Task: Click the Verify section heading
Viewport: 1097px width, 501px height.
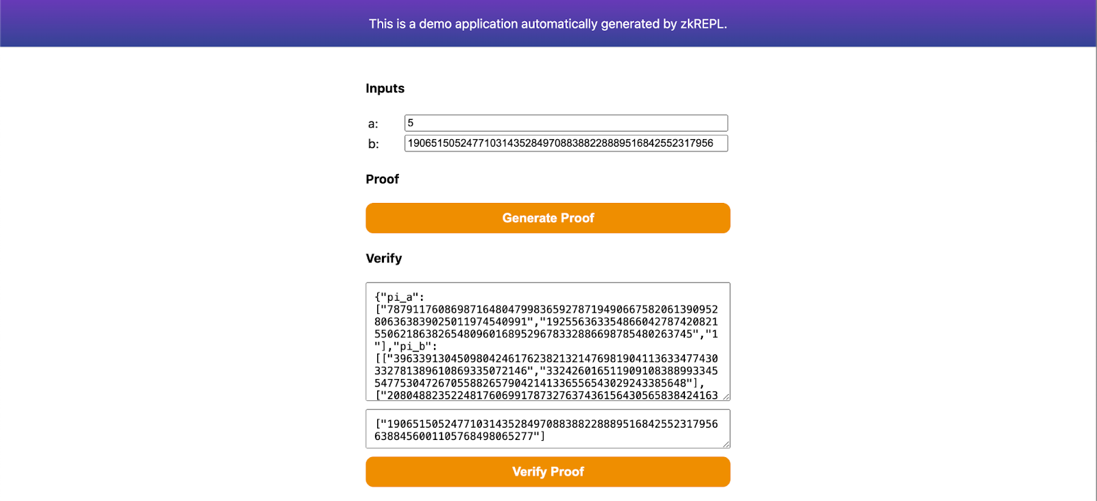Action: 383,258
